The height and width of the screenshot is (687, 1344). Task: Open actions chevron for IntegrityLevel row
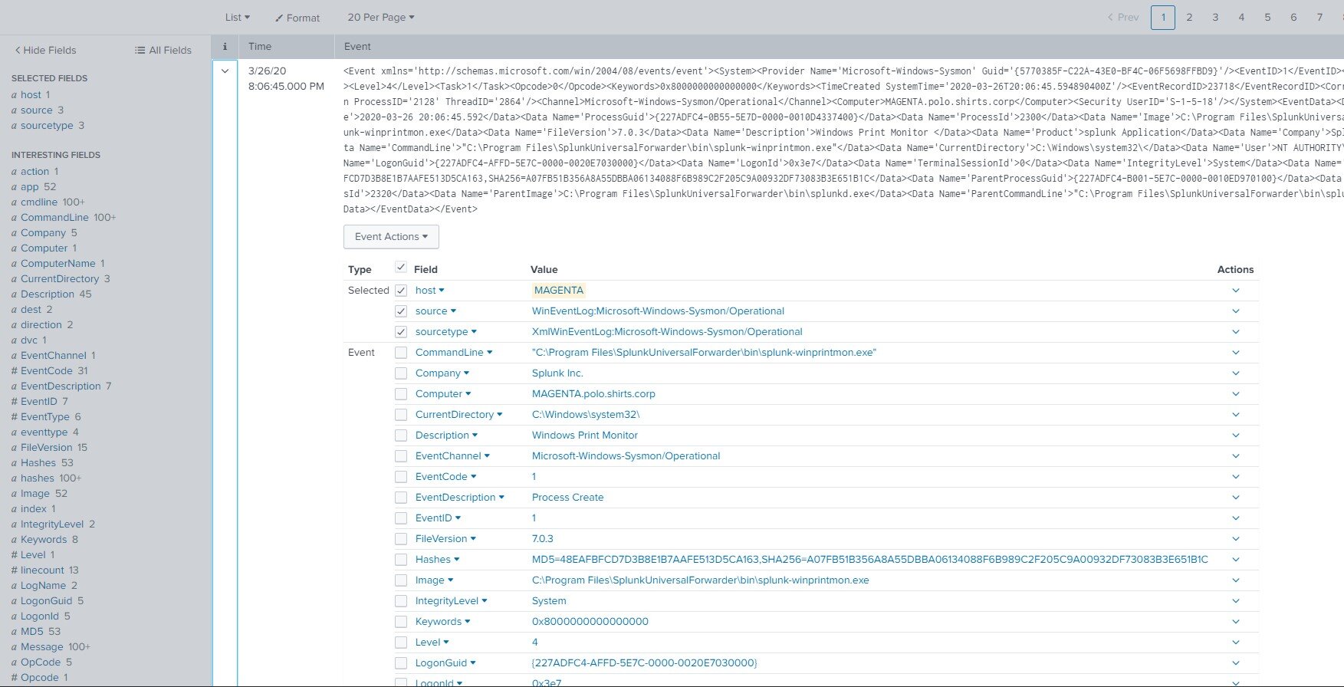click(x=1236, y=601)
